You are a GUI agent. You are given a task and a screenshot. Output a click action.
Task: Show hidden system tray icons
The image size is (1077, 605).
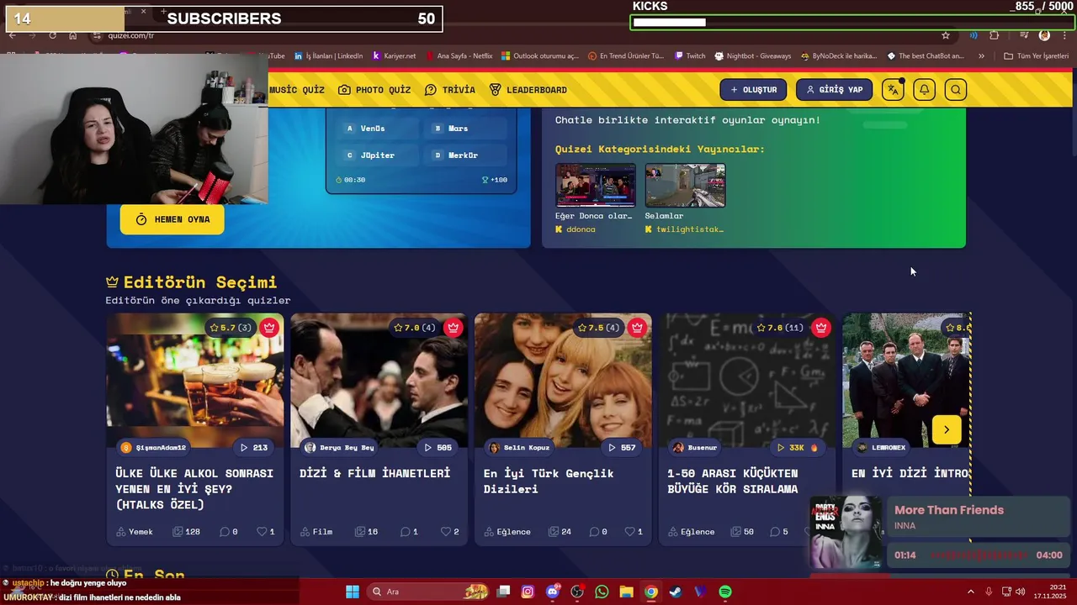970,592
